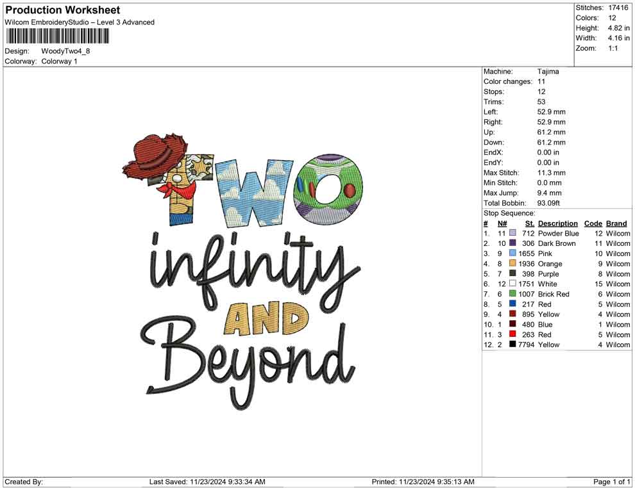Click the swatch next to 217 Red
Screen dimensions: 635x488
coord(512,304)
